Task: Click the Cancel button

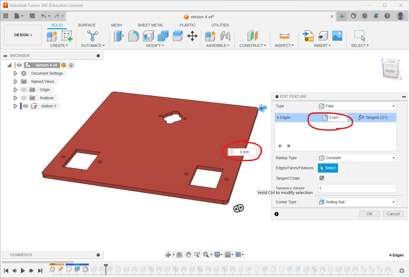Action: coord(393,214)
